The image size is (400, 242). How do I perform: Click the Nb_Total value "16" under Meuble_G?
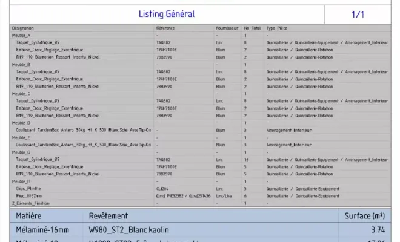(246, 160)
